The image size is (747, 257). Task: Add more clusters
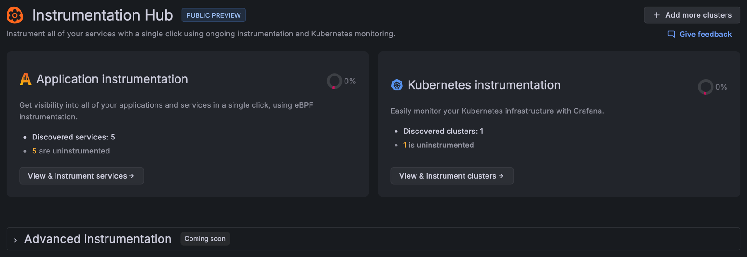point(692,15)
